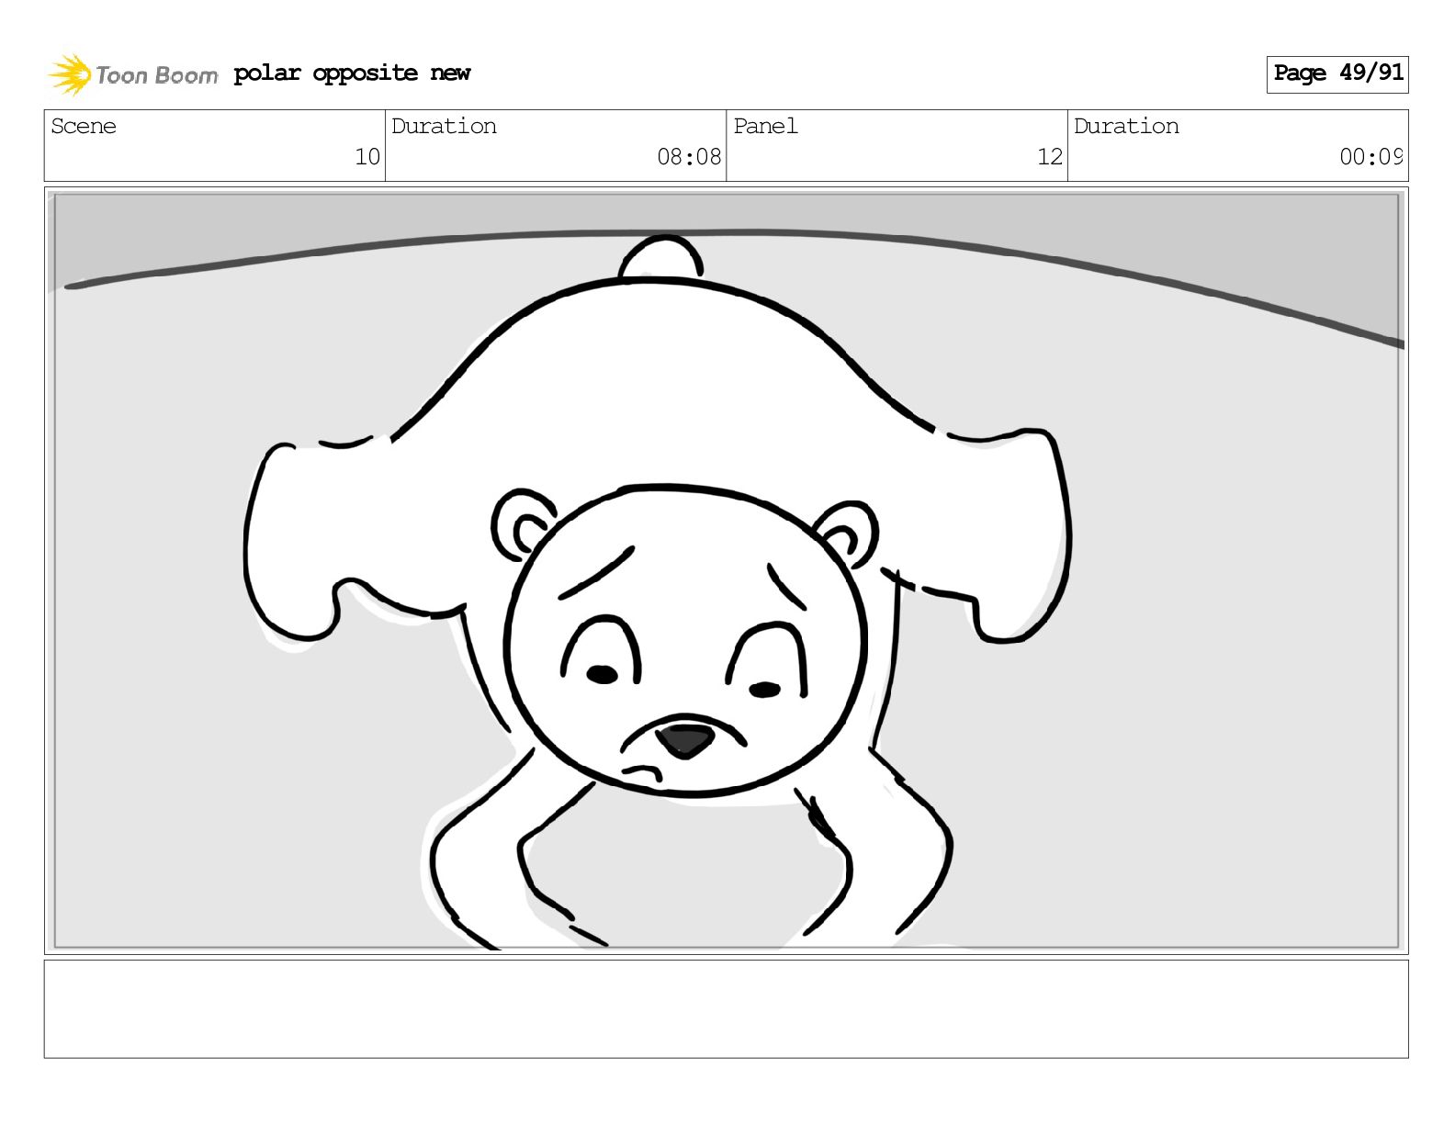
Task: Click the polar bear storyboard panel image
Action: pyautogui.click(x=726, y=570)
